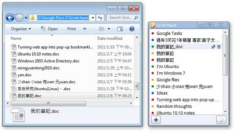Open Explorer Help icon
The height and width of the screenshot is (134, 234).
pos(132,29)
